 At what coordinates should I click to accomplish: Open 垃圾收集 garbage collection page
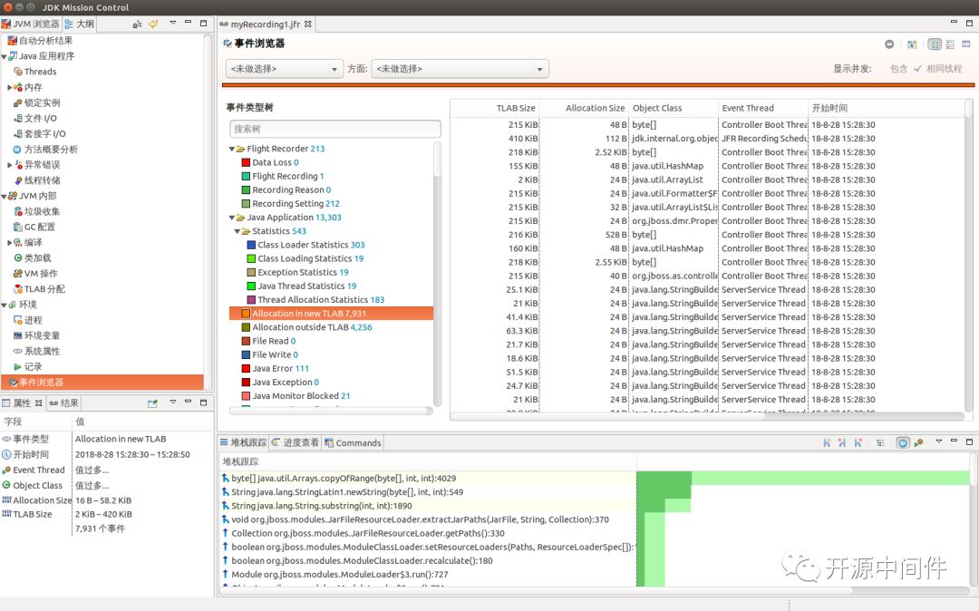(x=42, y=211)
